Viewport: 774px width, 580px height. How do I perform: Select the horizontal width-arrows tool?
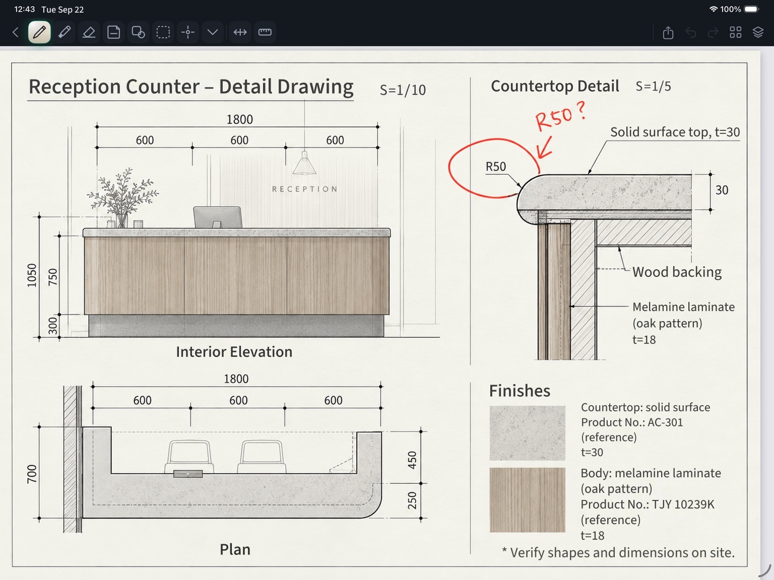click(x=240, y=32)
